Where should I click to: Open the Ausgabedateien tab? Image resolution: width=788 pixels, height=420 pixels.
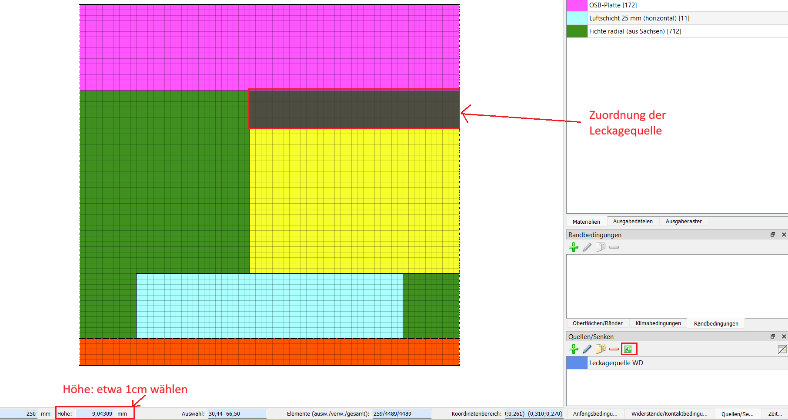(x=633, y=222)
